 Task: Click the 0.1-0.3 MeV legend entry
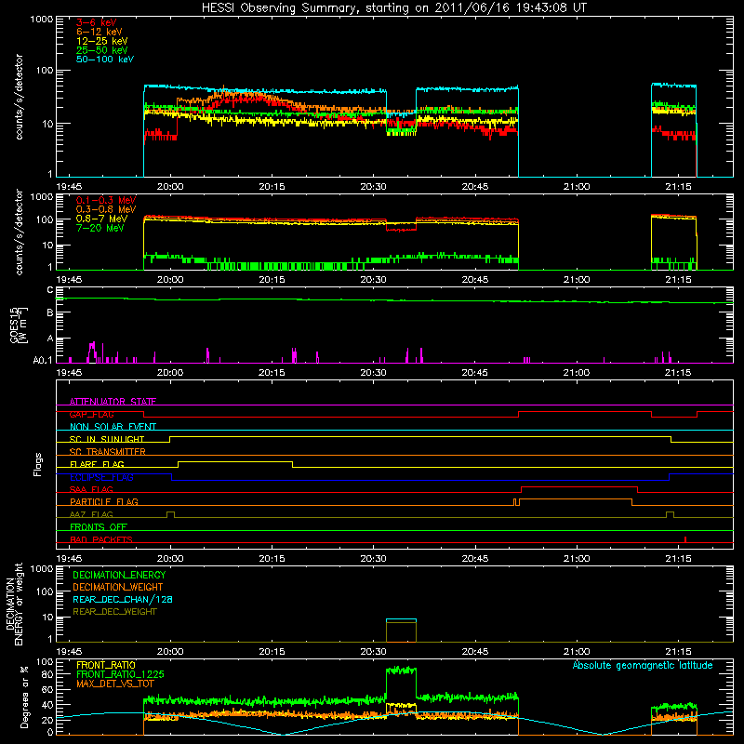106,200
